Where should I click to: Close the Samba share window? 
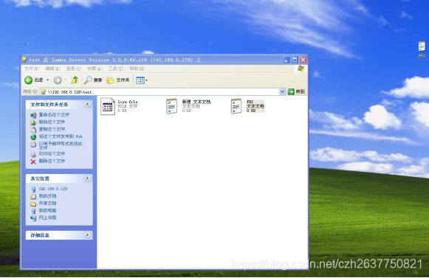tap(303, 60)
